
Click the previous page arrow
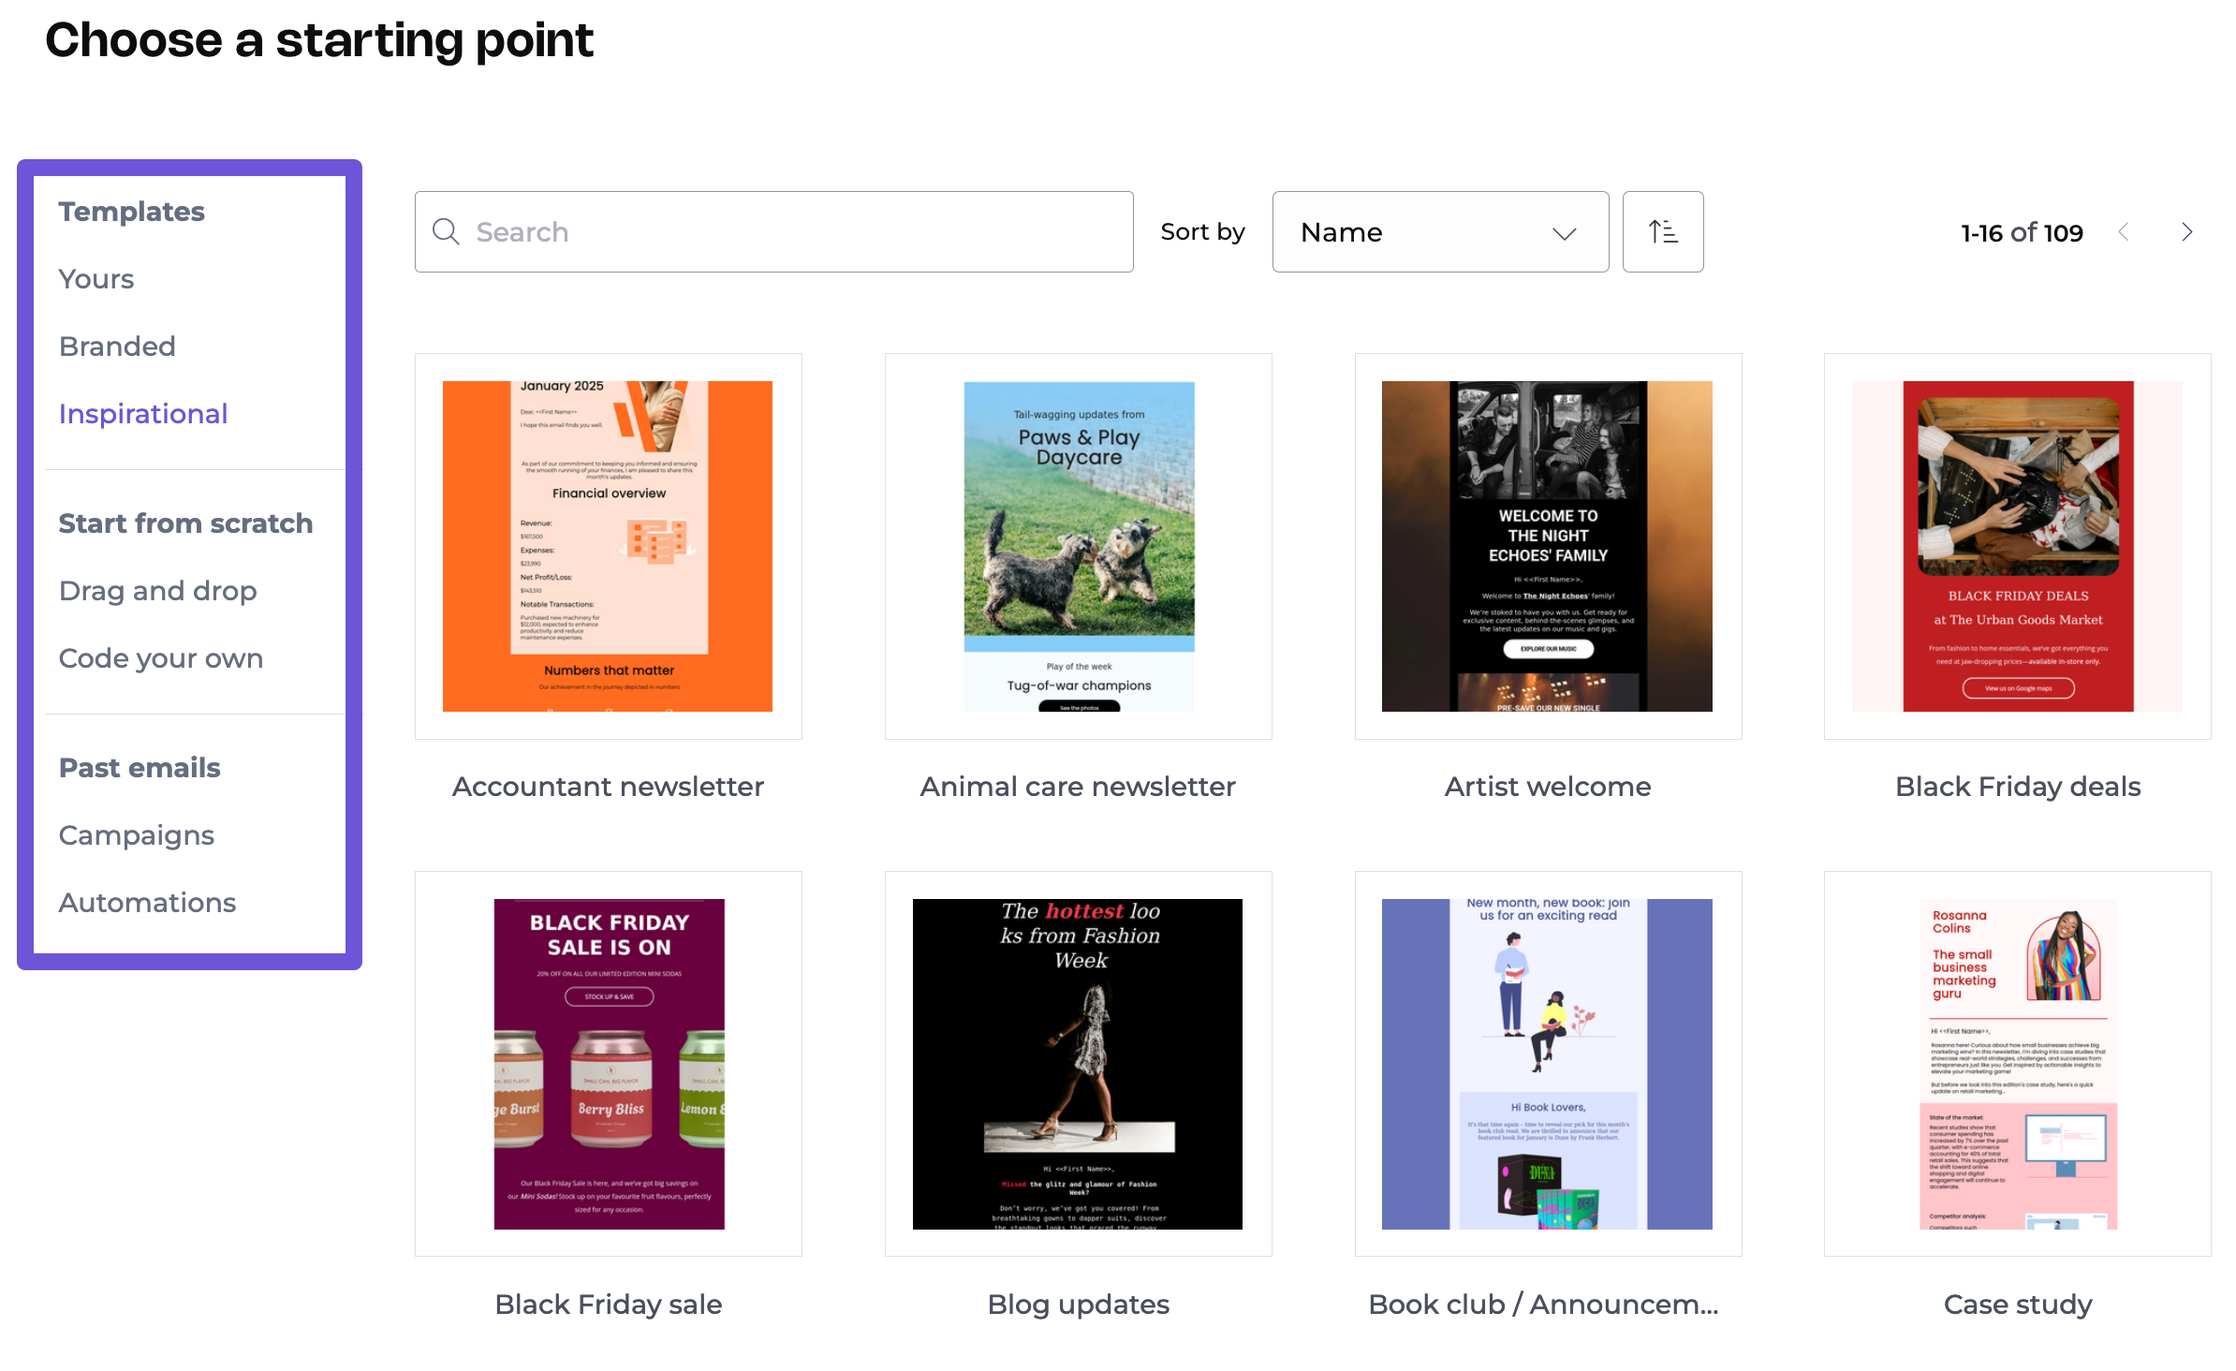2124,232
